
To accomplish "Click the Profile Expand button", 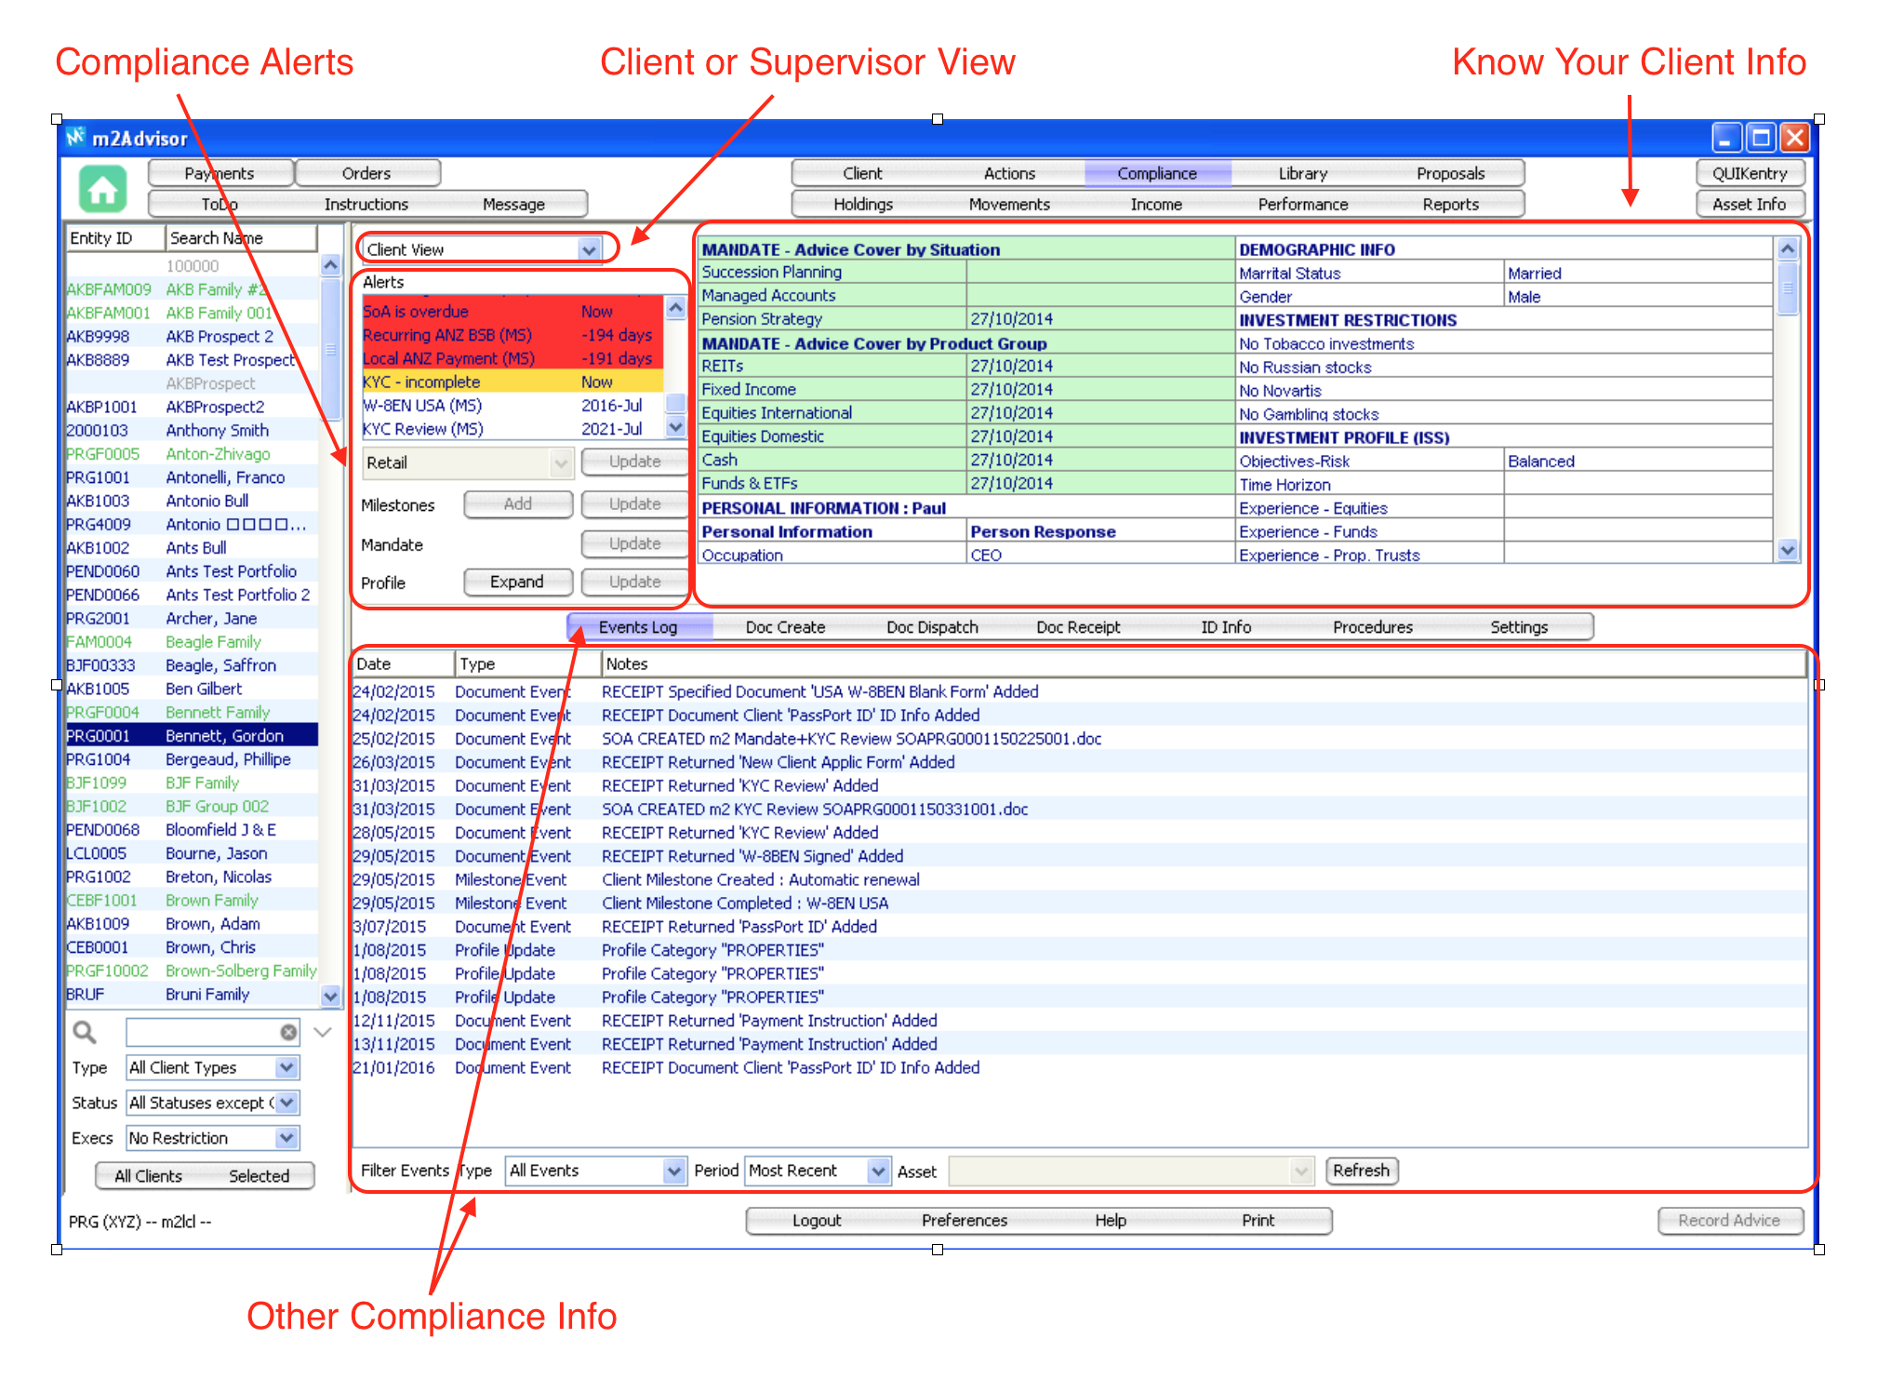I will coord(516,582).
